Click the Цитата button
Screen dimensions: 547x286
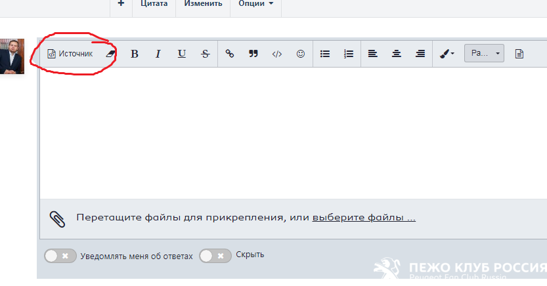[154, 4]
